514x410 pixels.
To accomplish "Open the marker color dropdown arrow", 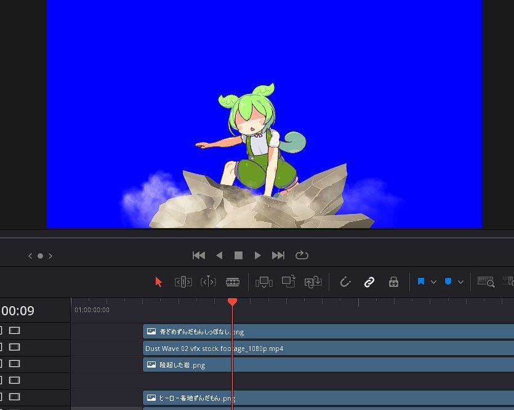I will (x=460, y=282).
